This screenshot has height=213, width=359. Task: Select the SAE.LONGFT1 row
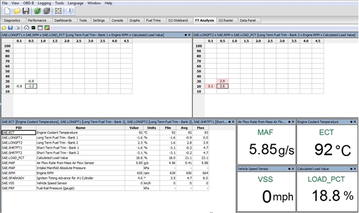(x=105, y=138)
